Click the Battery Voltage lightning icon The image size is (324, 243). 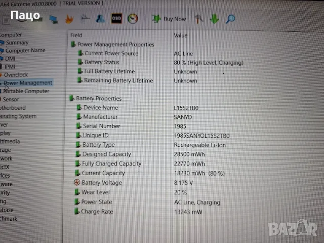tap(77, 182)
